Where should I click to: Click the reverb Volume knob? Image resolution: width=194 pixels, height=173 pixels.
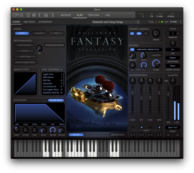coord(156,63)
